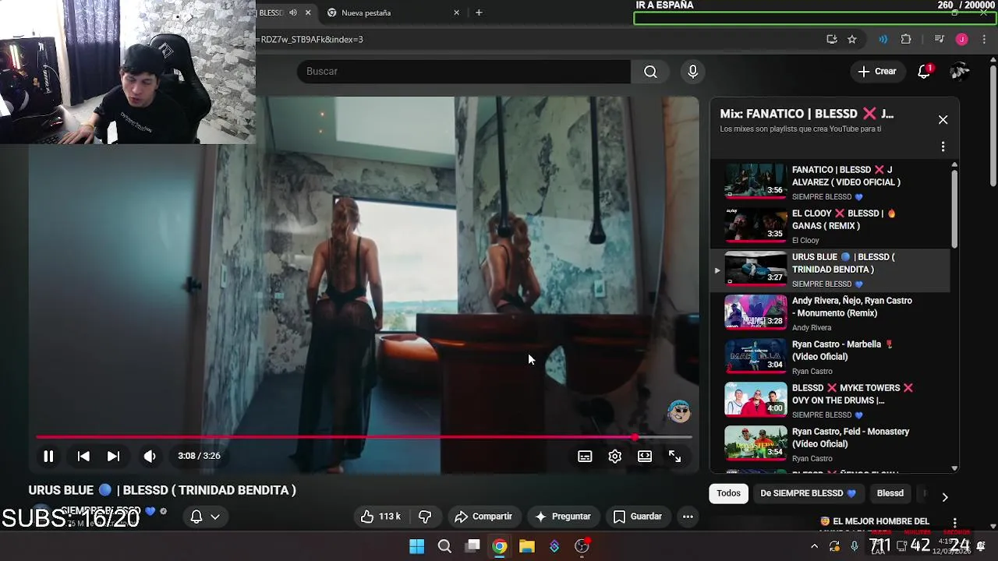Open the YouTube account avatar menu
The height and width of the screenshot is (561, 998).
tap(960, 72)
